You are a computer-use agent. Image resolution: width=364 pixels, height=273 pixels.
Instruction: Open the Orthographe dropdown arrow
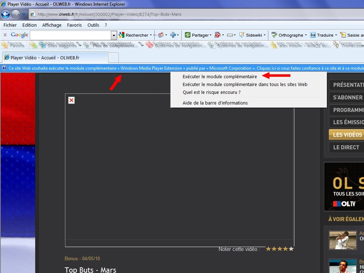[306, 35]
